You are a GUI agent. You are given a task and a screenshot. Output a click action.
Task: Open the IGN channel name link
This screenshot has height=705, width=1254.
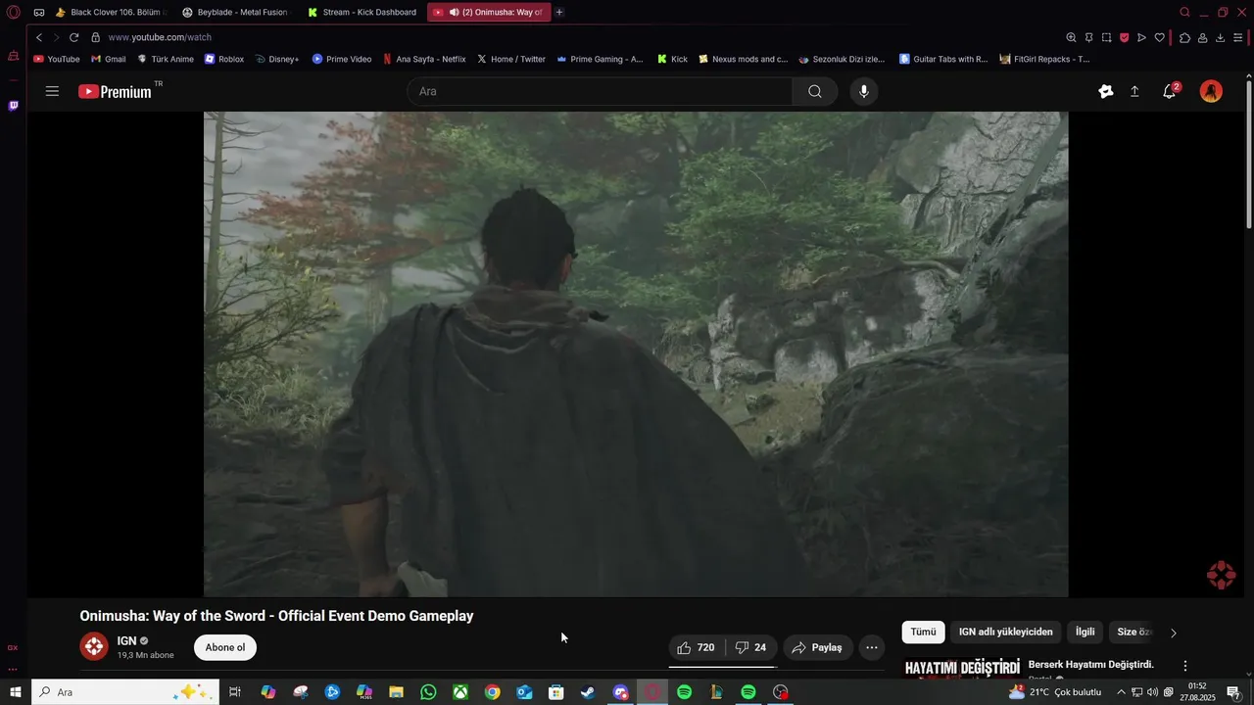coord(126,640)
